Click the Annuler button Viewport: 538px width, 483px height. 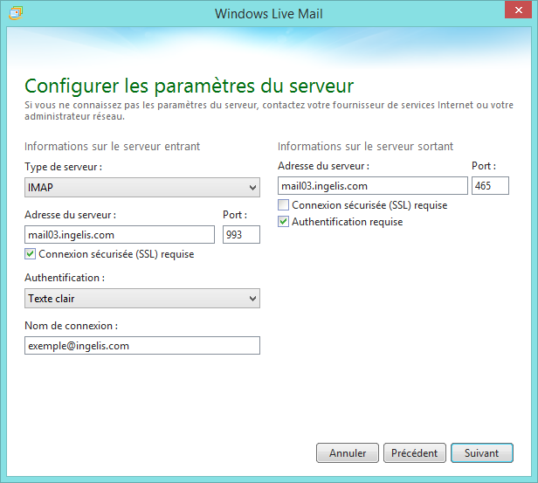[348, 453]
